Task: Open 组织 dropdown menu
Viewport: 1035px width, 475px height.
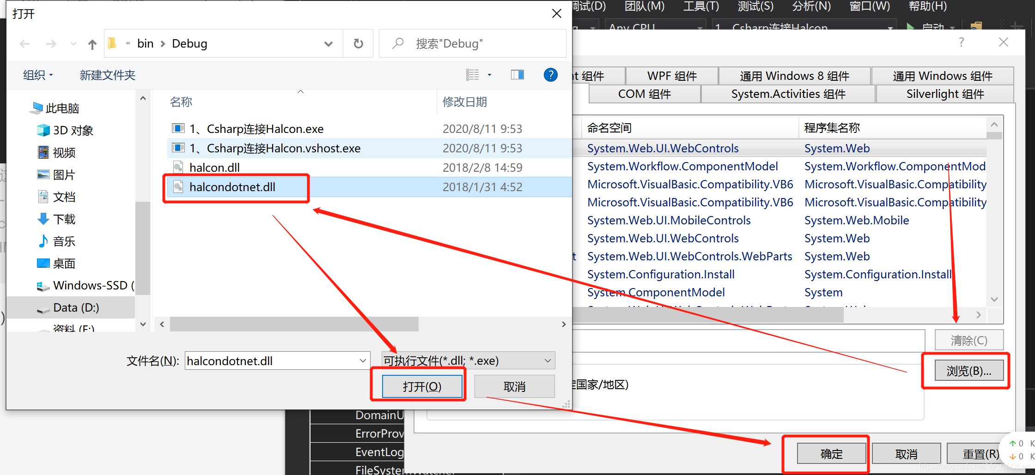Action: click(38, 75)
